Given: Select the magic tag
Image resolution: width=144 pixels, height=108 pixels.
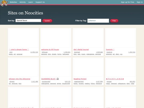Looking at the screenshot, I should coord(108,83).
